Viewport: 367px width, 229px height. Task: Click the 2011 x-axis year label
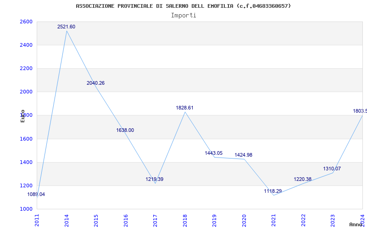[x=37, y=220]
